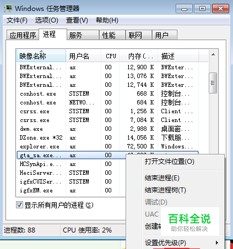Viewport: 233px width, 249px height.
Task: Select the DZone.exe *32 process
Action: point(107,137)
